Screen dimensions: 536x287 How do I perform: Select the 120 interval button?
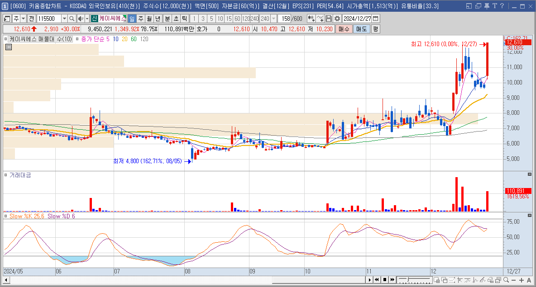coord(246,19)
